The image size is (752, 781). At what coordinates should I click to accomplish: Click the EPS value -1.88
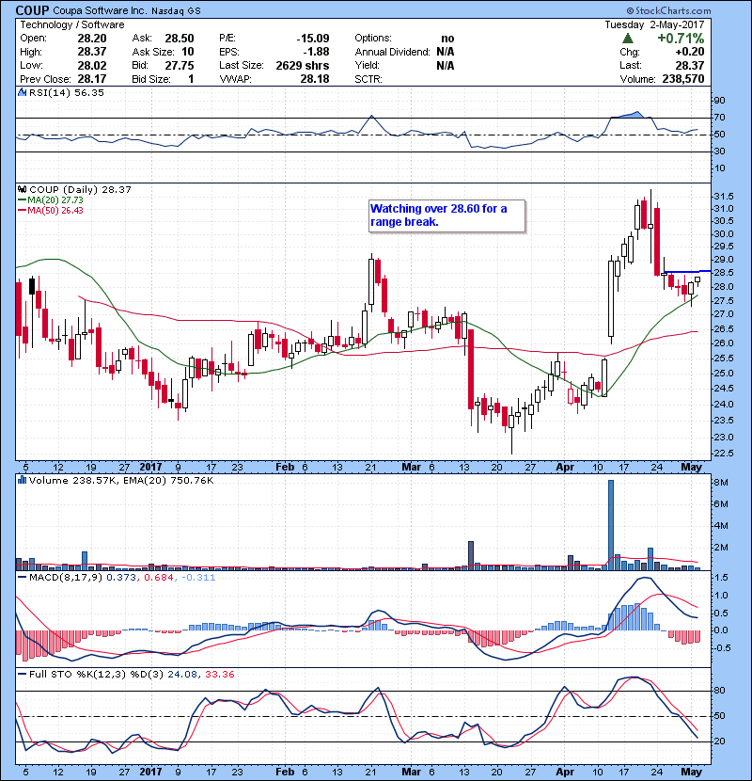[x=316, y=52]
